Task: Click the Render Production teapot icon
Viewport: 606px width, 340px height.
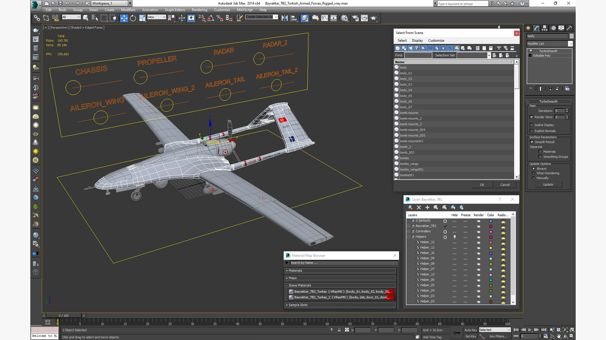Action: click(x=374, y=18)
